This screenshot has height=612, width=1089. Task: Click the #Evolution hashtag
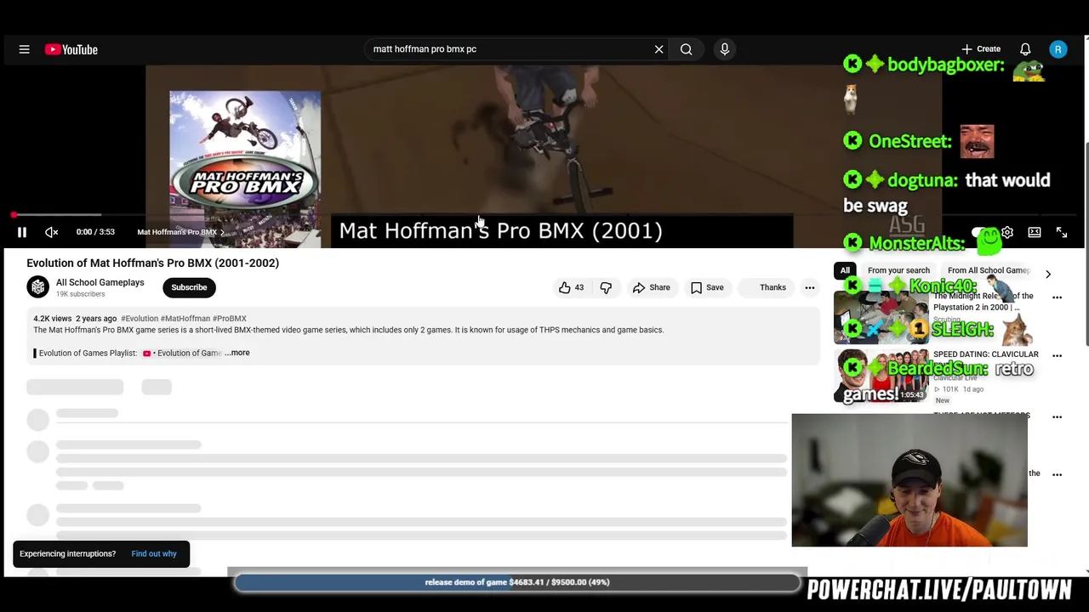click(140, 319)
